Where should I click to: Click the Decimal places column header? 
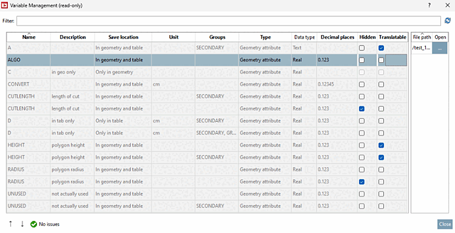click(337, 37)
